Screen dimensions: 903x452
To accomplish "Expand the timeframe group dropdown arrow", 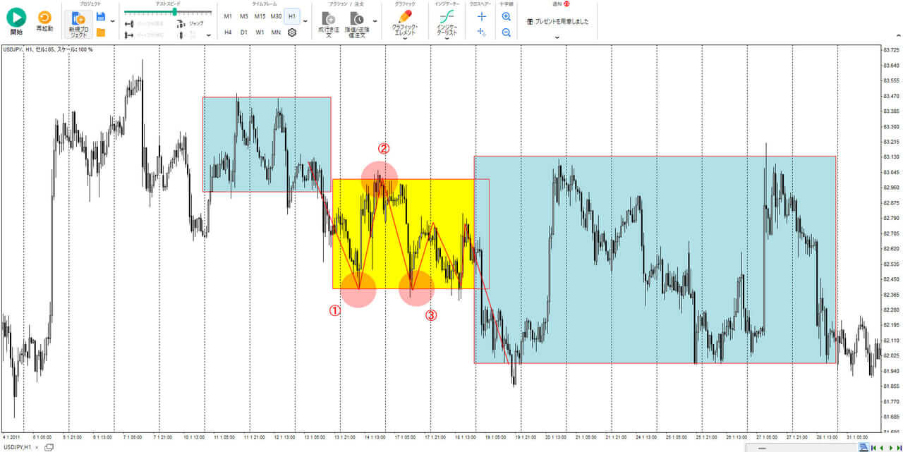I will pyautogui.click(x=305, y=21).
